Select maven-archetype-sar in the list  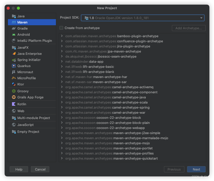[96, 82]
